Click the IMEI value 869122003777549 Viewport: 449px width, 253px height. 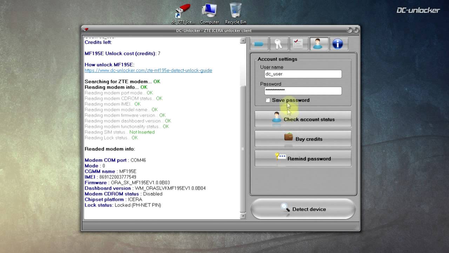[x=118, y=177]
